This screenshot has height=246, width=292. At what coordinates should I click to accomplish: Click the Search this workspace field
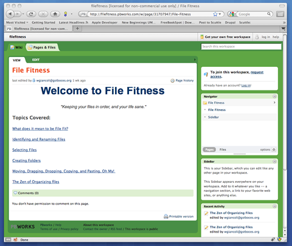point(241,47)
